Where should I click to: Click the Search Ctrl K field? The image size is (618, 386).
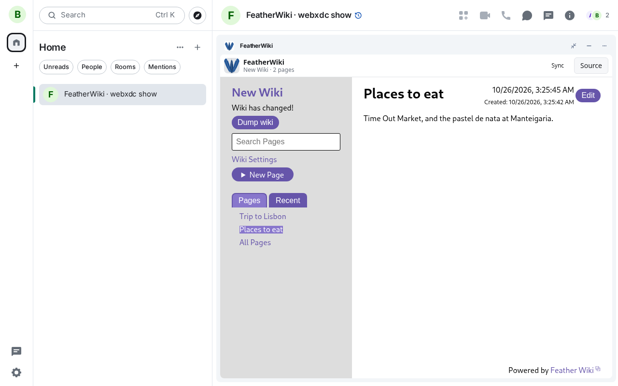coord(112,15)
